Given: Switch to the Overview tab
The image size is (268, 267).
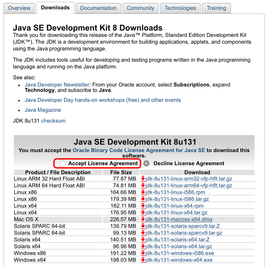Looking at the screenshot, I should click(x=19, y=8).
